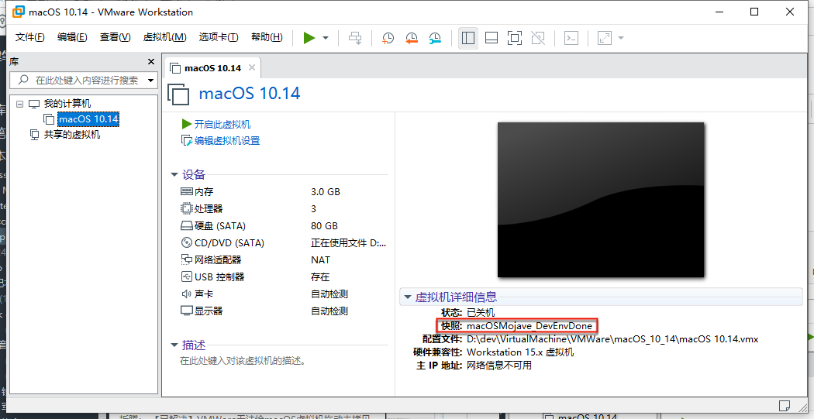Click 已关机 status text
The image size is (814, 419).
click(x=481, y=313)
